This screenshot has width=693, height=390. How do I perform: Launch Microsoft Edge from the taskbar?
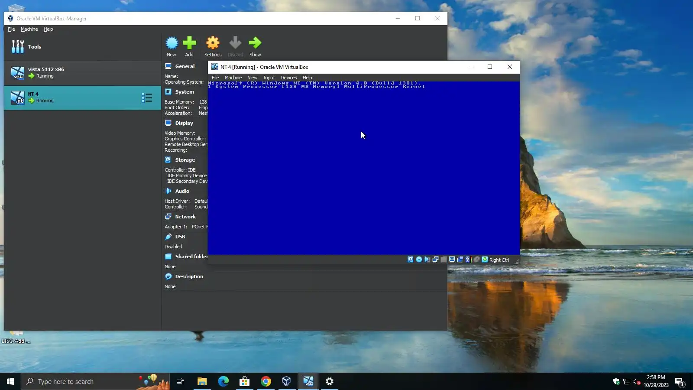pos(223,381)
